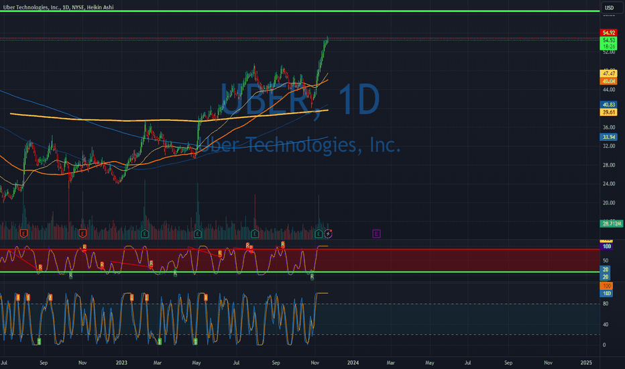This screenshot has width=625, height=369.
Task: Click the green horizontal line atop the chart
Action: coord(300,11)
